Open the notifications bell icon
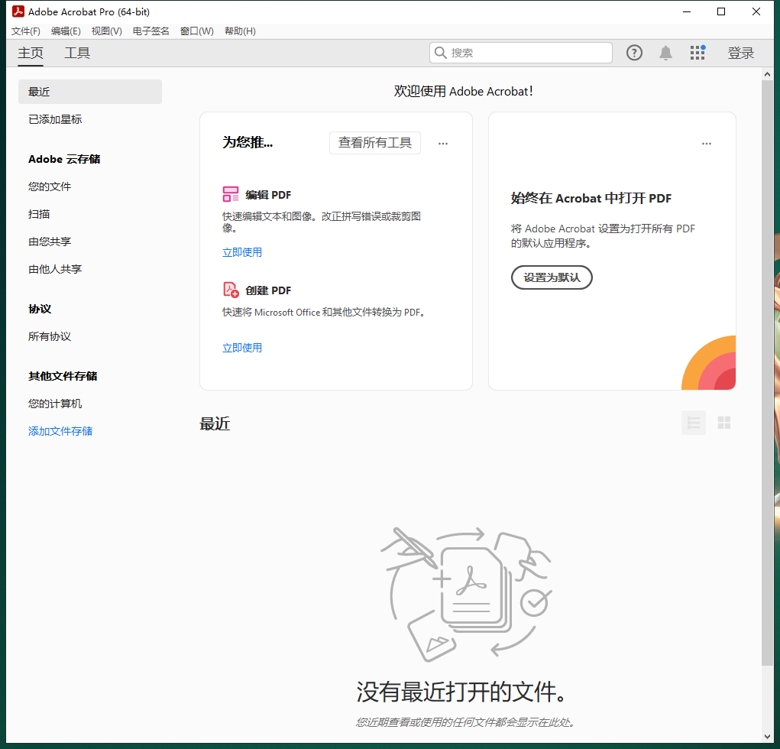This screenshot has height=749, width=780. 665,52
